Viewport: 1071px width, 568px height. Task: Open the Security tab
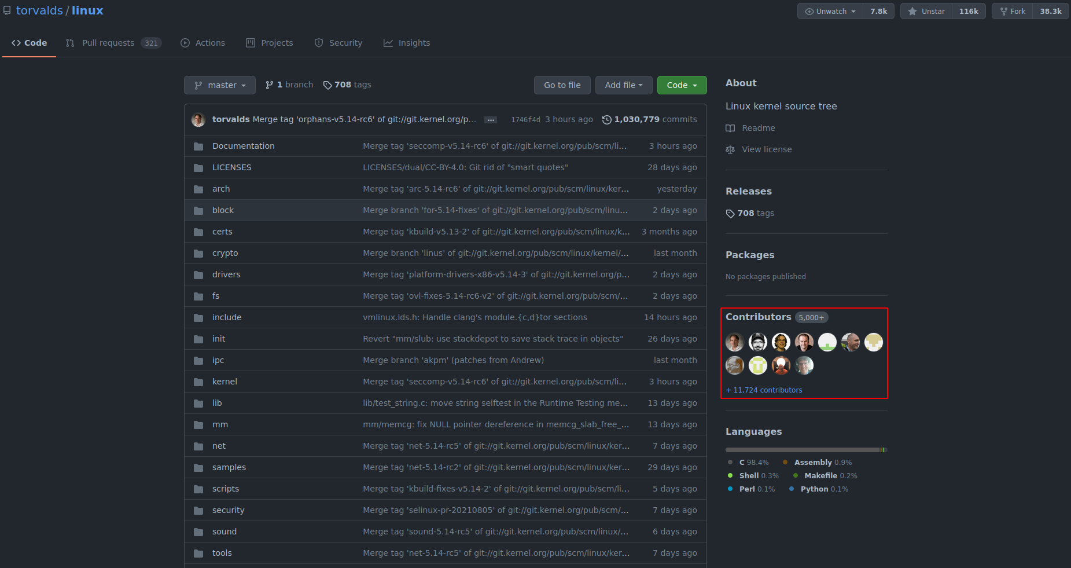coord(338,43)
